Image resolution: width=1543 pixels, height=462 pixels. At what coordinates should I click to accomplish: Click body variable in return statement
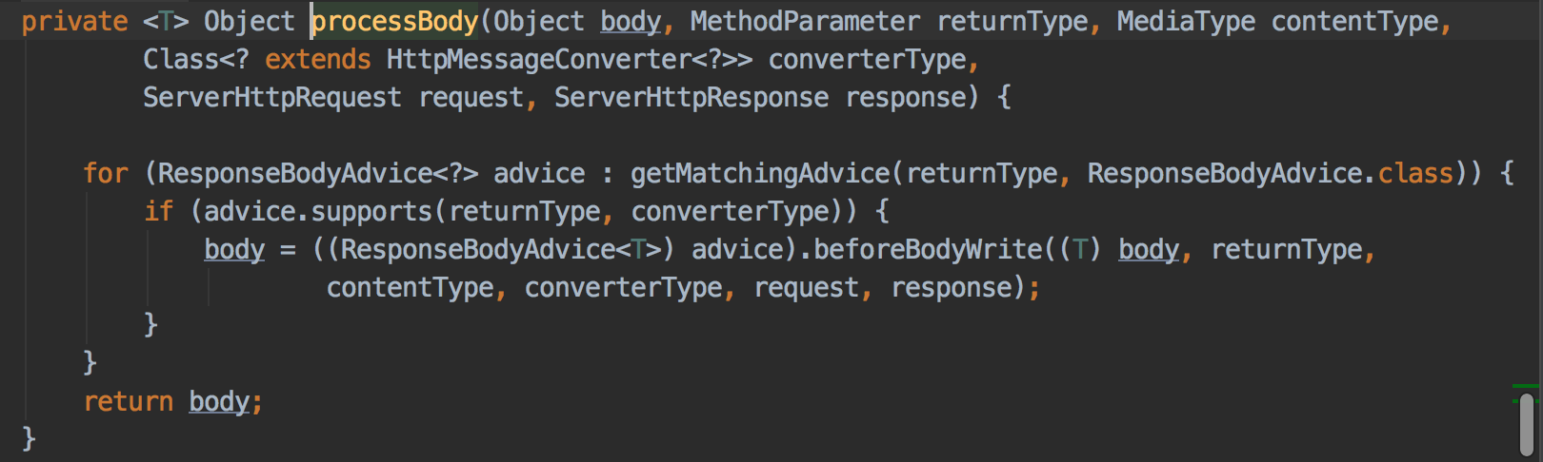click(x=219, y=401)
